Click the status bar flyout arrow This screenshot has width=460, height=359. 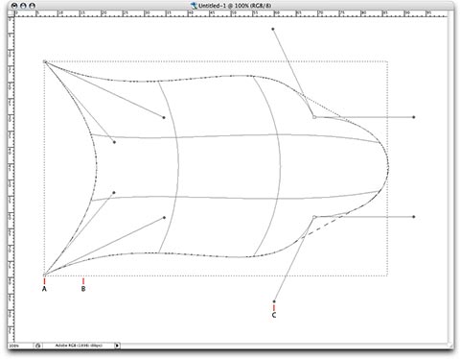(x=117, y=346)
